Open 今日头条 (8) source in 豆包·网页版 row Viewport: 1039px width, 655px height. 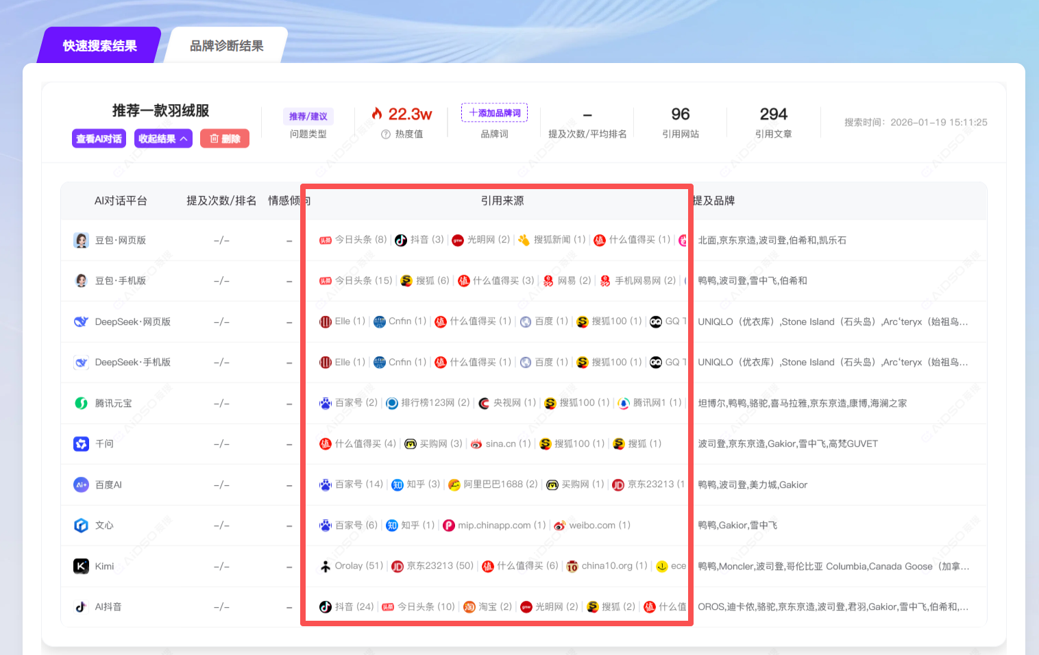(353, 240)
